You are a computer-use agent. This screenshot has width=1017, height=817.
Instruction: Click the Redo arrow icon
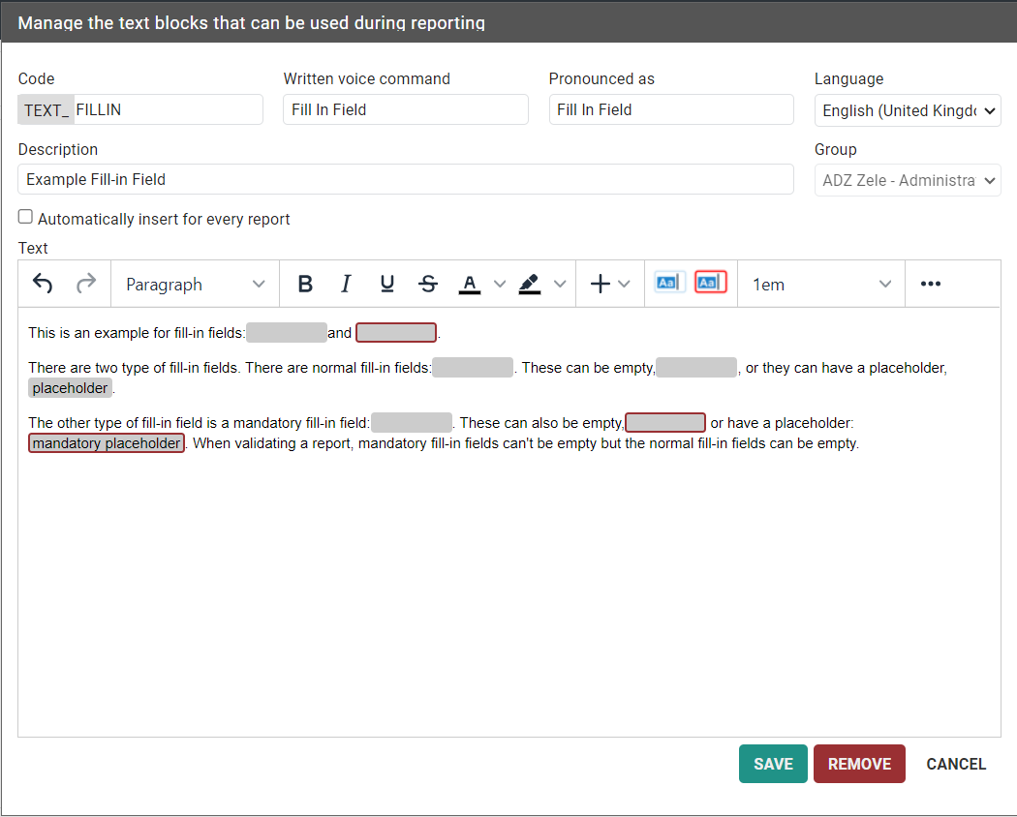coord(86,284)
